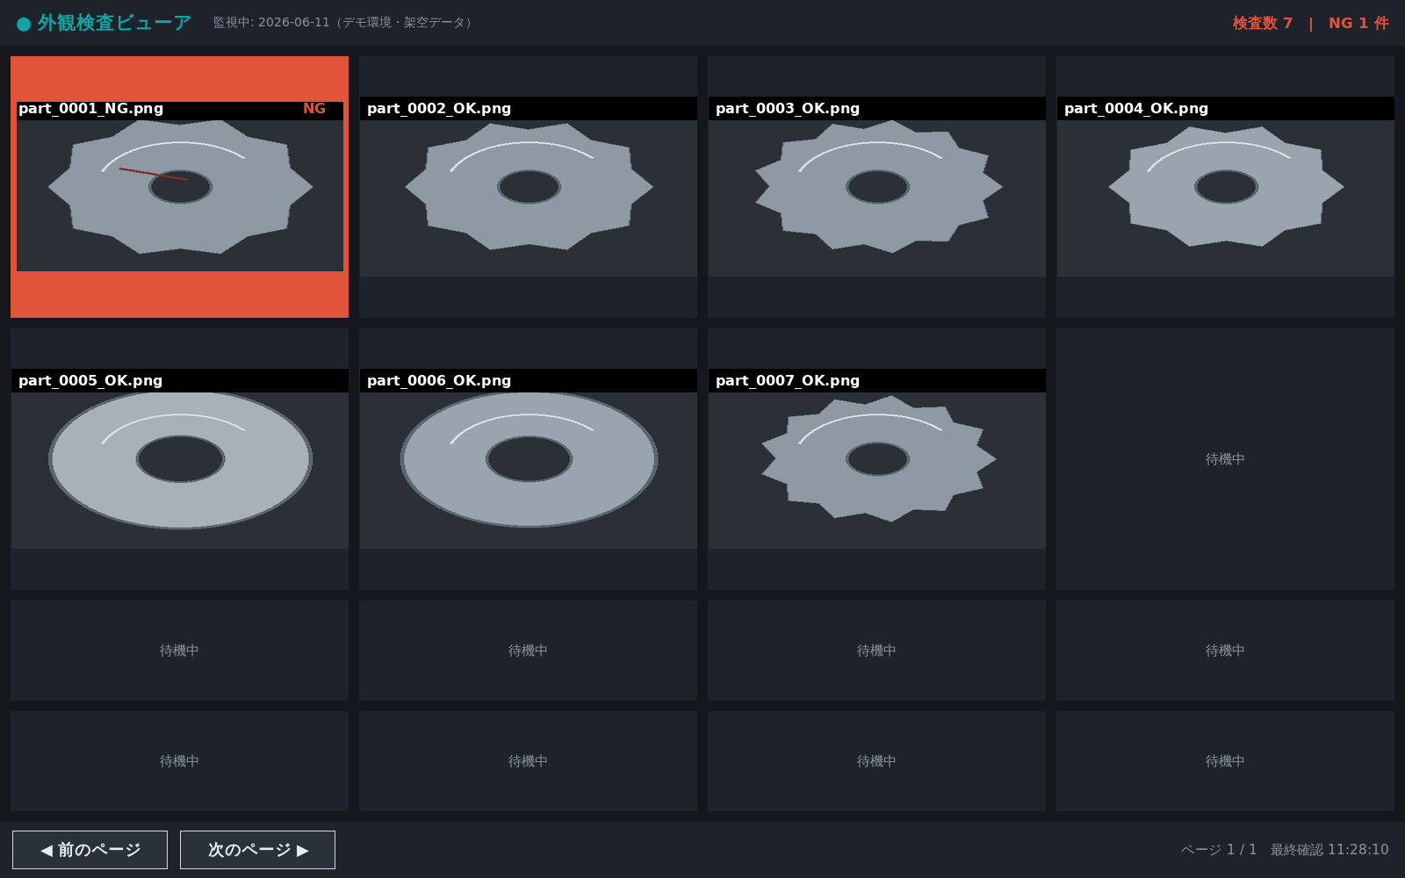
Task: Click the 外観検査ビューア app title
Action: [114, 23]
